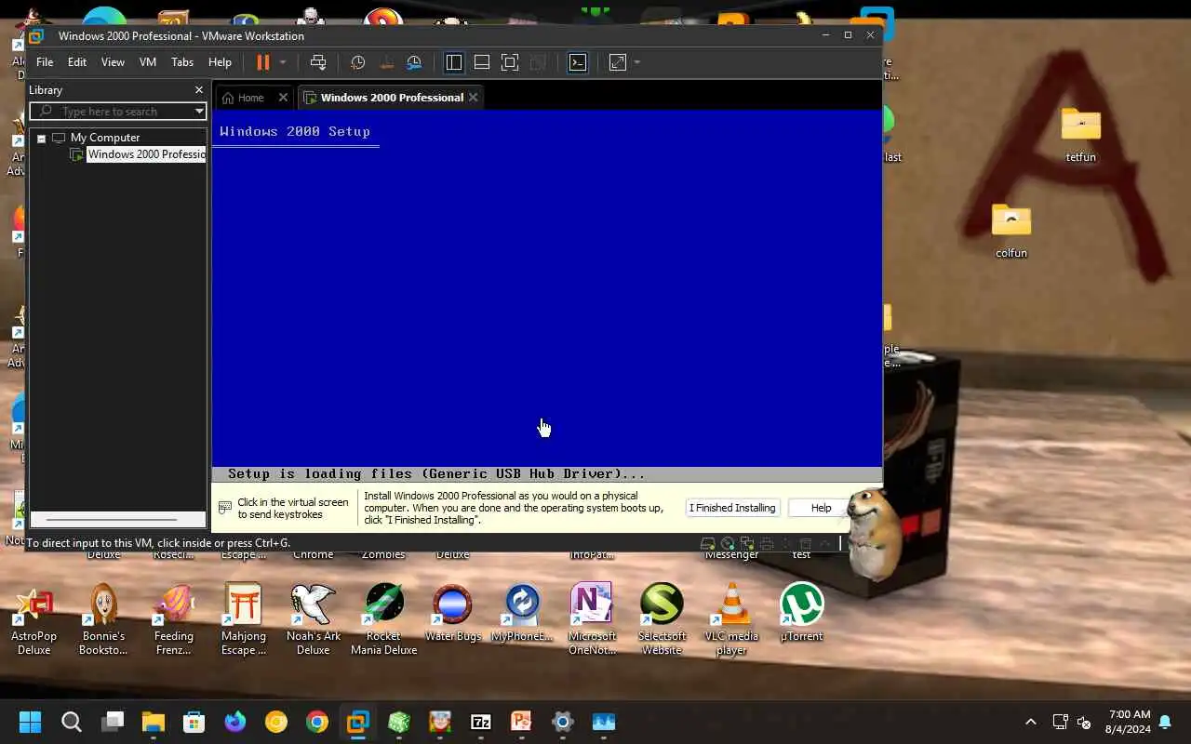This screenshot has height=744, width=1191.
Task: Open the library search dropdown arrow
Action: (x=199, y=112)
